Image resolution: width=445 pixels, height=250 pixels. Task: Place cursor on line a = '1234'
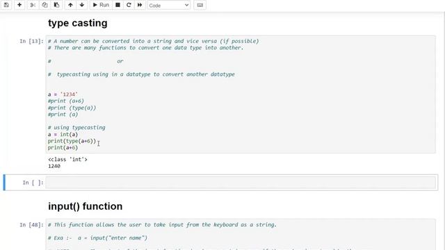click(x=63, y=94)
